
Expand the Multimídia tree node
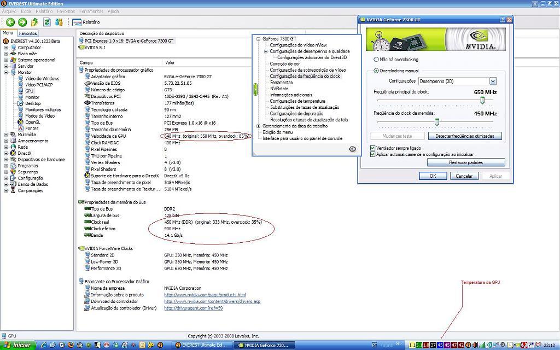click(6, 135)
